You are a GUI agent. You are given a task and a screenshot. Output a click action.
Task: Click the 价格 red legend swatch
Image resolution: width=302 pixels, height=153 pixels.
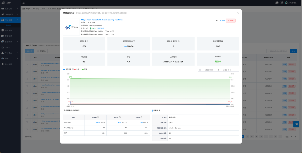[x=75, y=69]
